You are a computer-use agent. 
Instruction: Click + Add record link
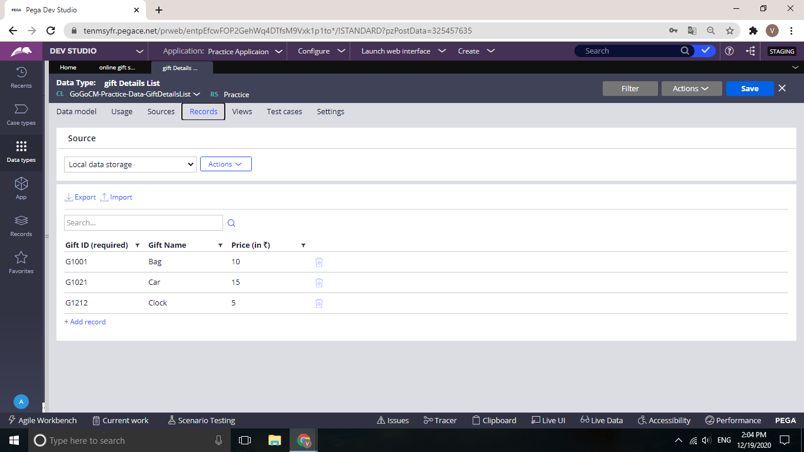pyautogui.click(x=85, y=322)
